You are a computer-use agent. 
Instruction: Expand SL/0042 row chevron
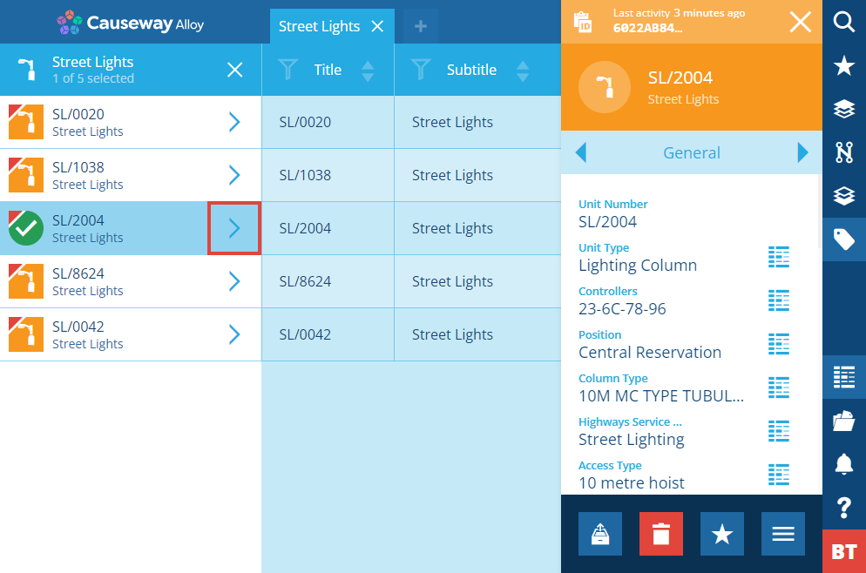tap(234, 334)
